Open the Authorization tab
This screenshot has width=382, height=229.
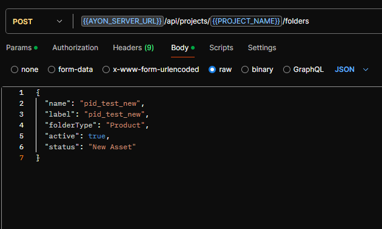click(75, 48)
